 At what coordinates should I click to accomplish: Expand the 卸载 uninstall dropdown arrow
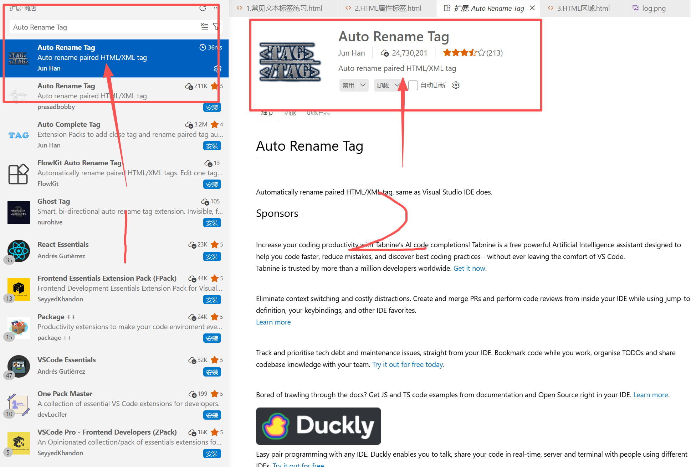pos(397,85)
